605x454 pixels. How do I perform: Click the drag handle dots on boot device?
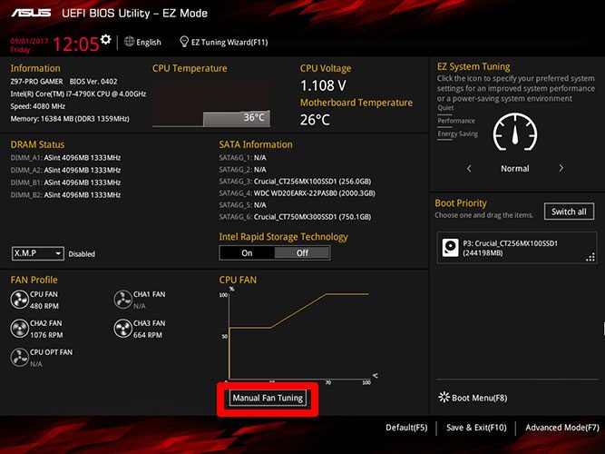[590, 257]
